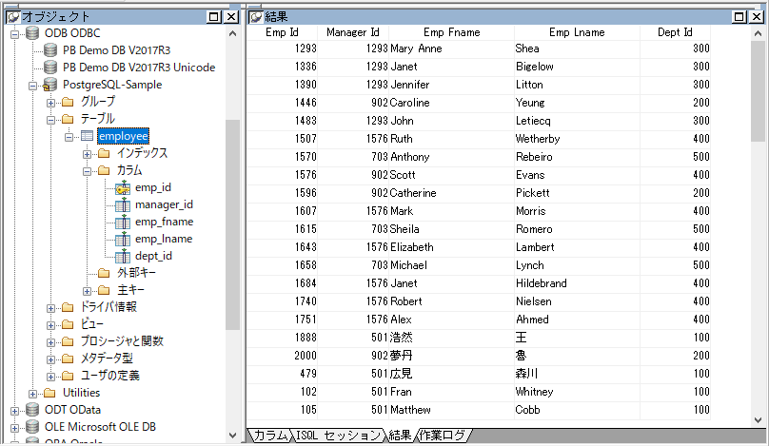Click the dept_id column icon
The width and height of the screenshot is (769, 446).
[122, 256]
